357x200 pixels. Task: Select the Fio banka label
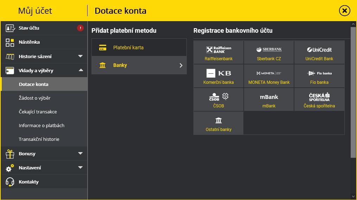(319, 82)
